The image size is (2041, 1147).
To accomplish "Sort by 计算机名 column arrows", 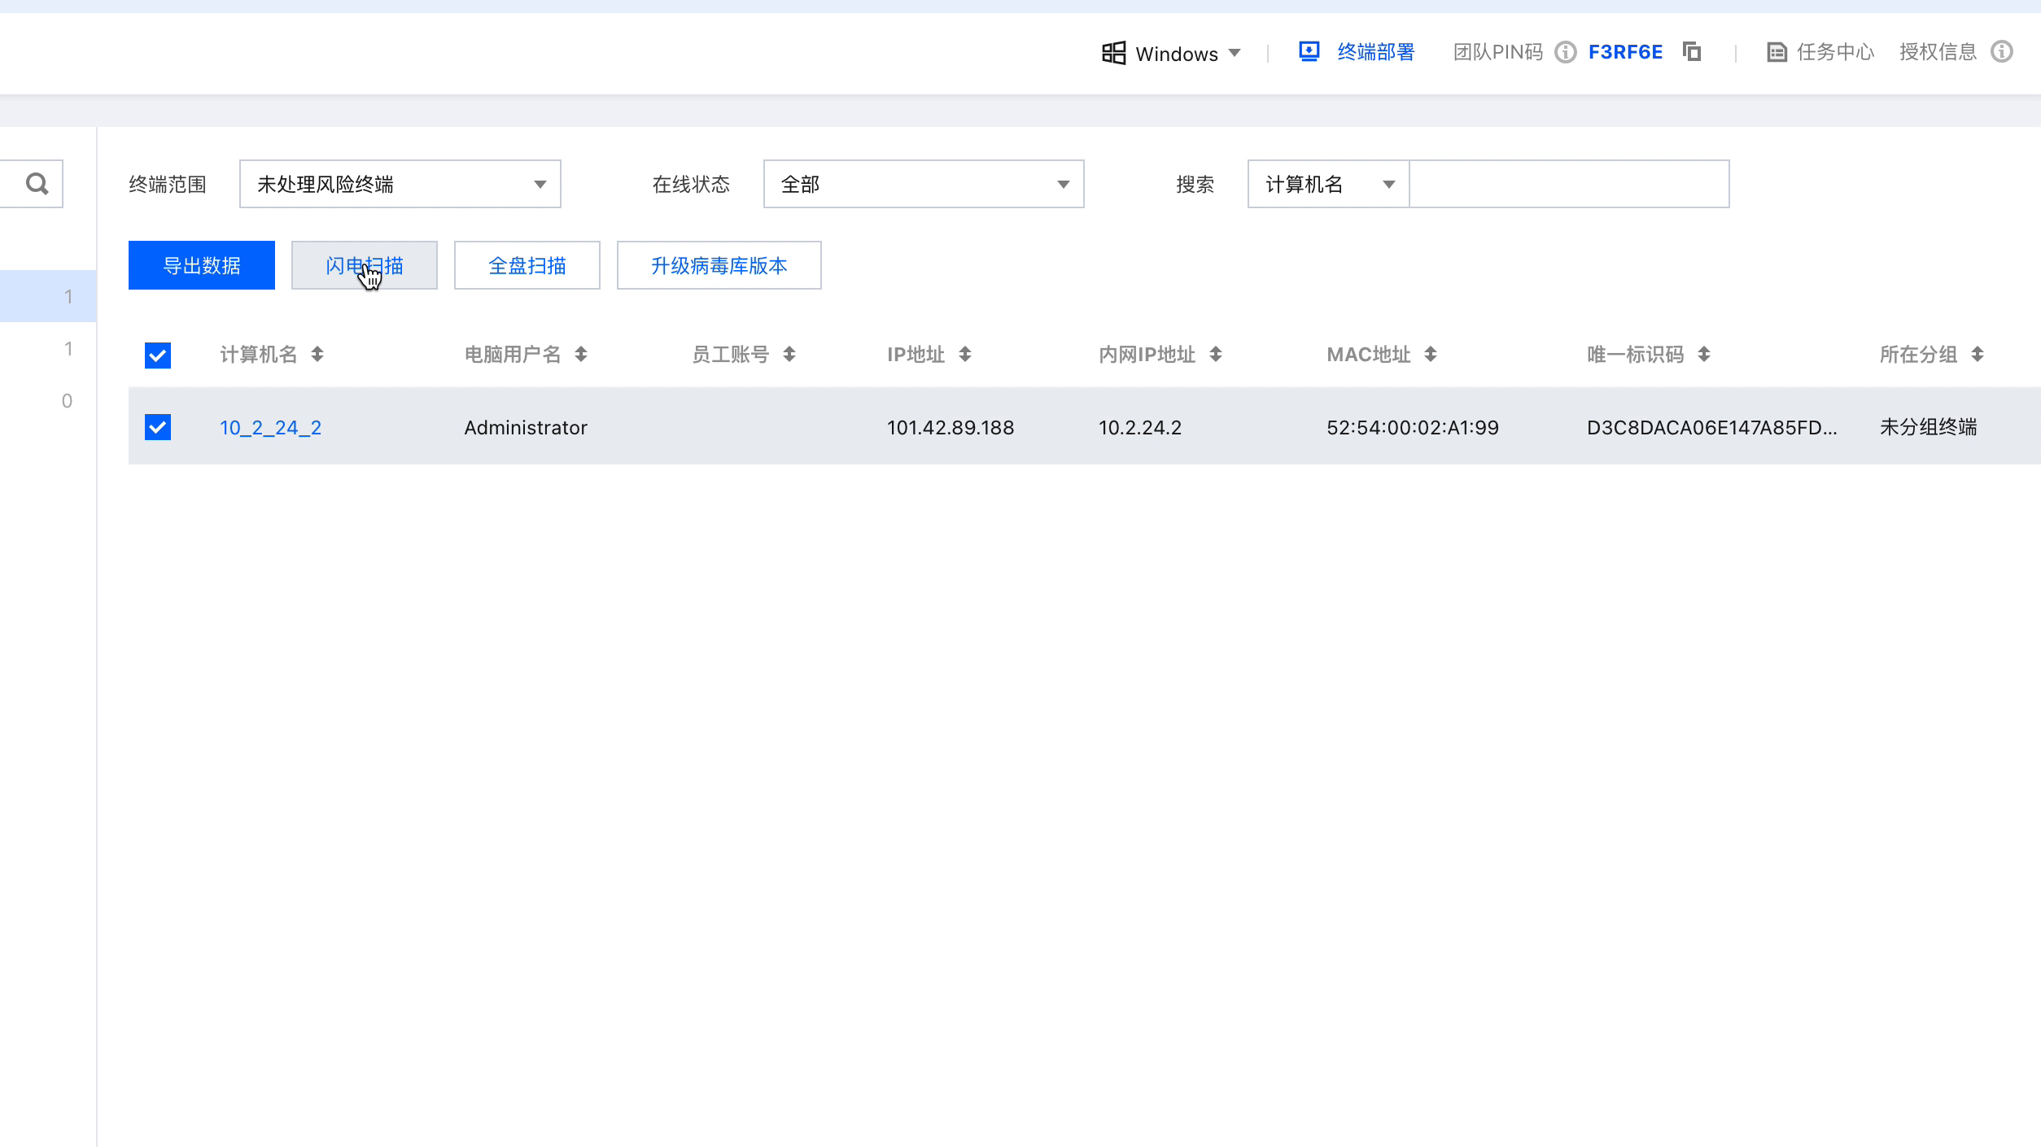I will (317, 355).
